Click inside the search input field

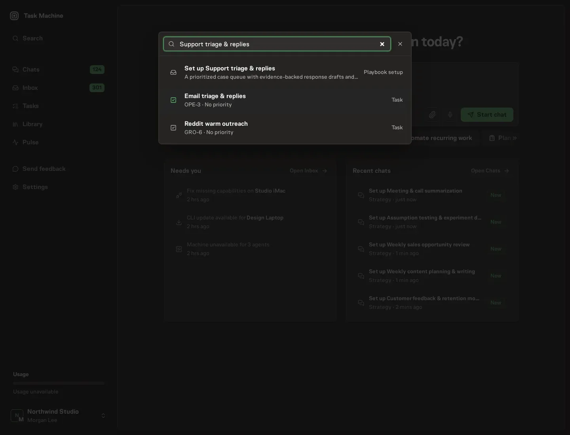(x=277, y=44)
